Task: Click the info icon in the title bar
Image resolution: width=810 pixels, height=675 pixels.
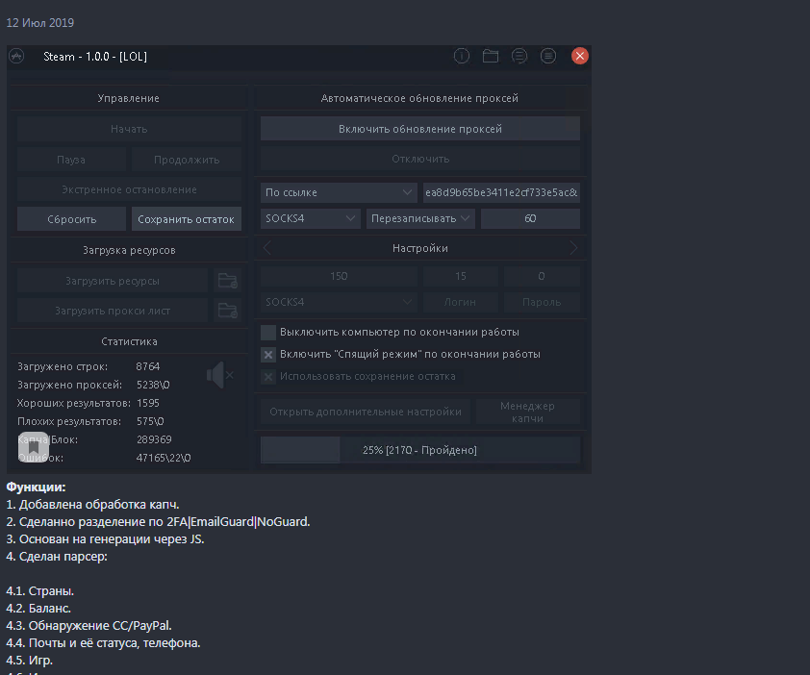Action: tap(462, 56)
